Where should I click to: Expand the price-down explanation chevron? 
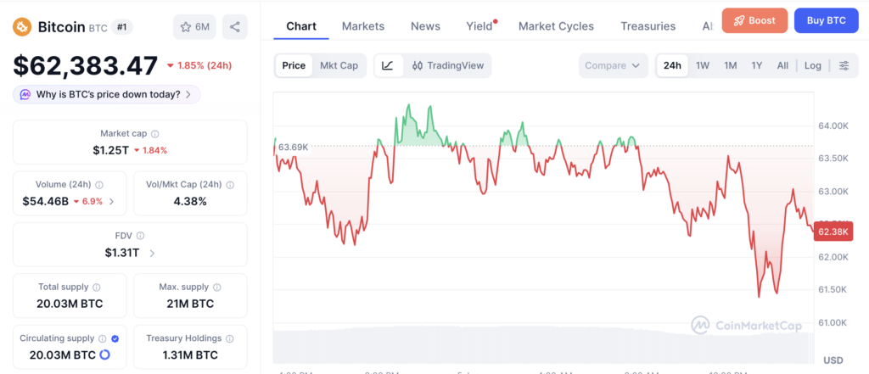click(188, 95)
